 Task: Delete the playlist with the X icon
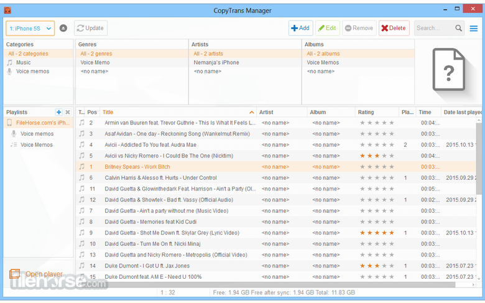click(67, 112)
